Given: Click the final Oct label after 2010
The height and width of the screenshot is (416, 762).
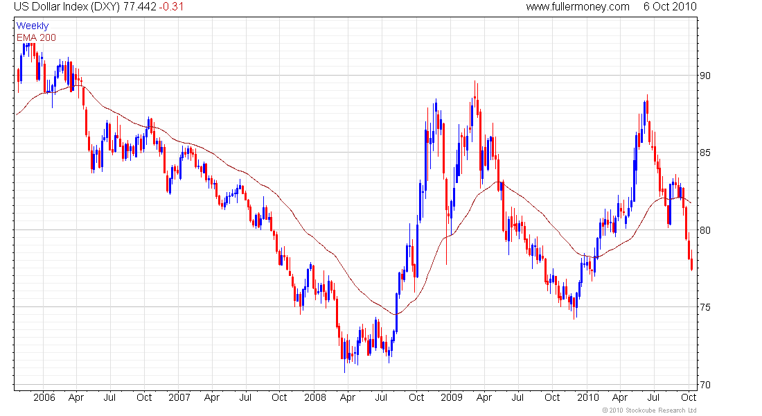Looking at the screenshot, I should click(689, 397).
